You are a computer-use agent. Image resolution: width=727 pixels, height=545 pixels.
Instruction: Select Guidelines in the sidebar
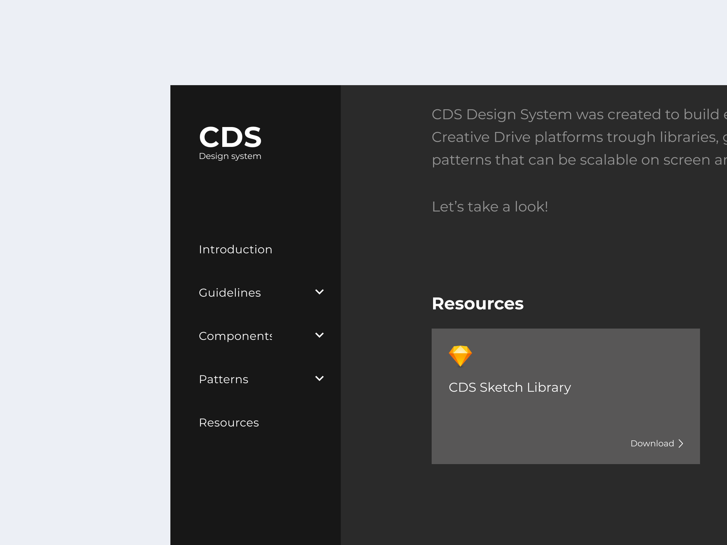point(230,293)
